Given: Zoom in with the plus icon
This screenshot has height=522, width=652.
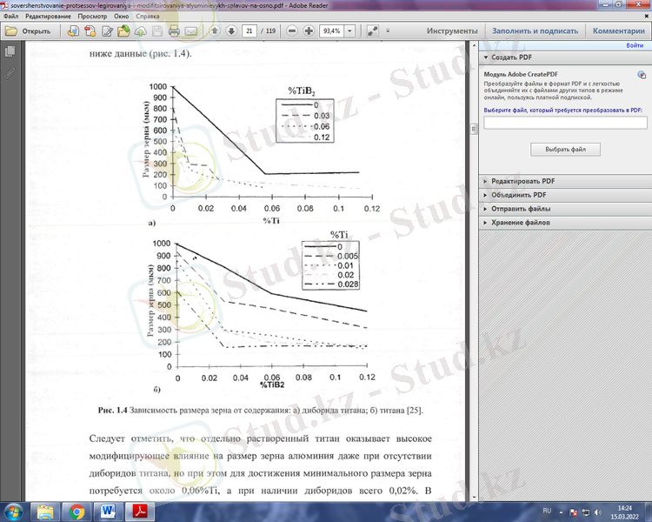Looking at the screenshot, I should click(308, 30).
